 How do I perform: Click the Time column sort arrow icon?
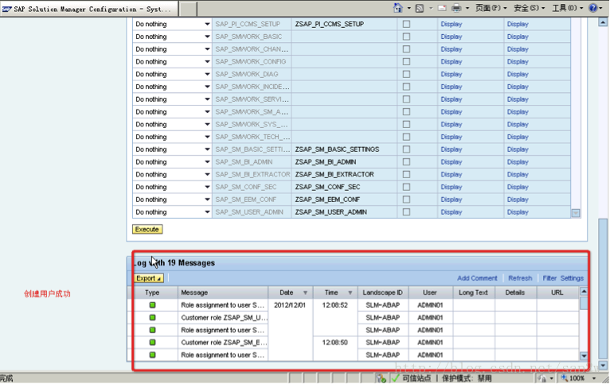pos(350,293)
